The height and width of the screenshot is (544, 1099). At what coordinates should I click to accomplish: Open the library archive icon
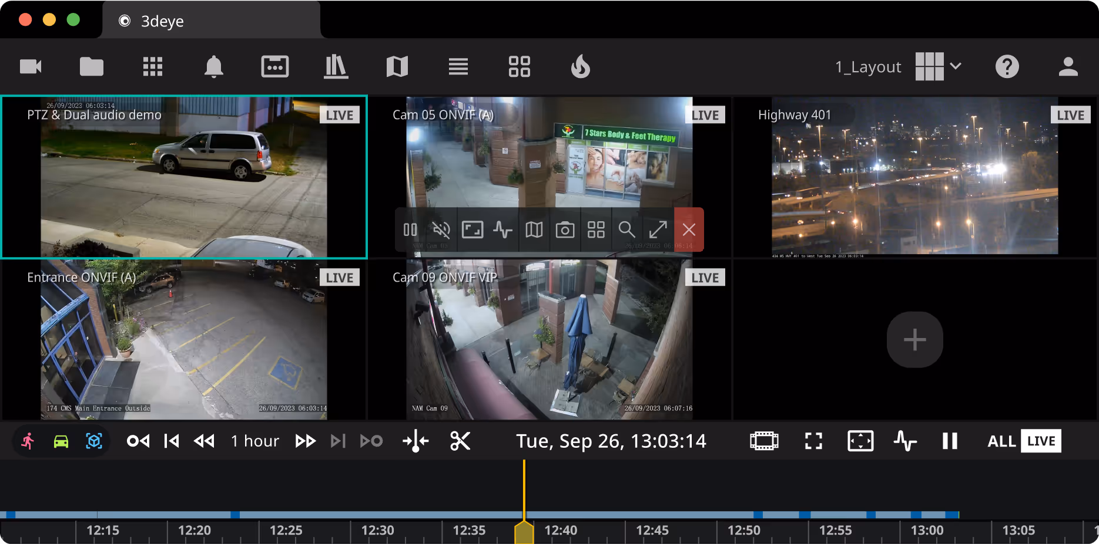pos(336,67)
